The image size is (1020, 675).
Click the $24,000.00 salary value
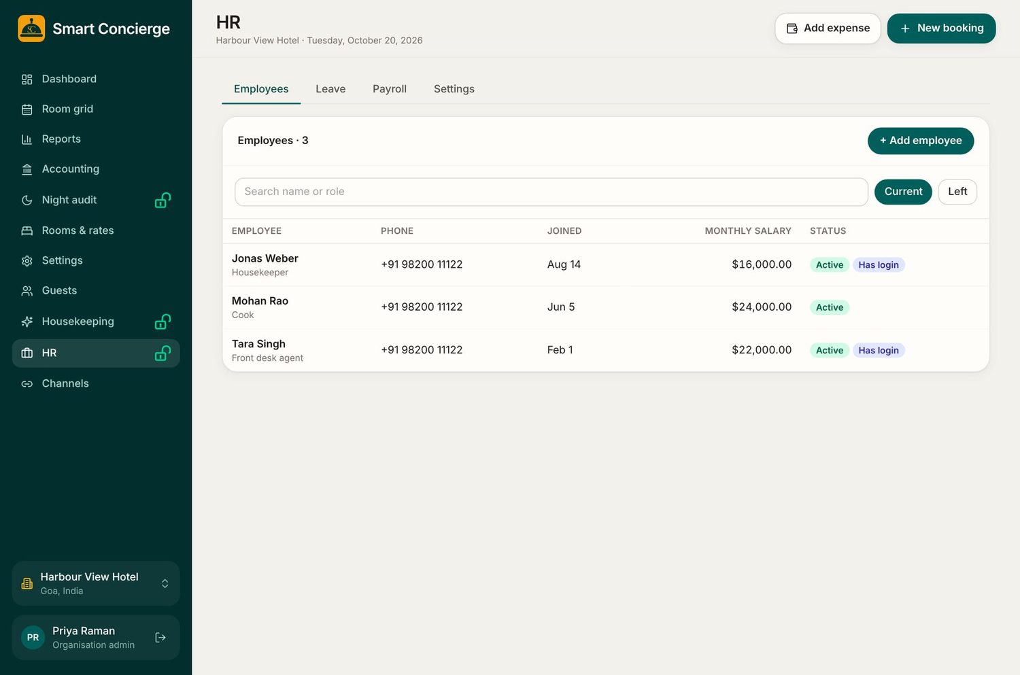[x=762, y=307]
